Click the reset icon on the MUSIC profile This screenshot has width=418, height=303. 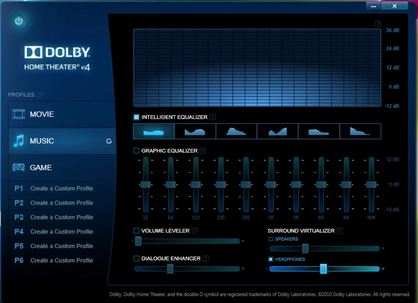point(108,141)
